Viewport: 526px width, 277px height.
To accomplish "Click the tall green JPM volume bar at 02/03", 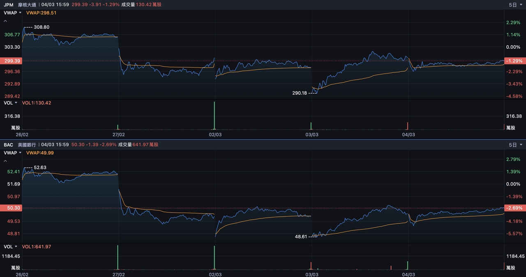I will (x=215, y=116).
